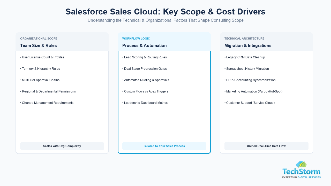Click the 'Scales with Org Complexity' badge

(62, 146)
